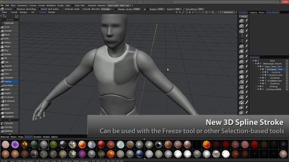This screenshot has width=289, height=162.
Task: Click the plus button on the Root row
Action: pos(287,61)
